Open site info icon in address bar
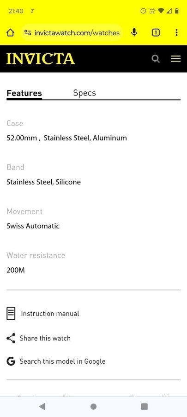The image size is (187, 417). [x=28, y=33]
